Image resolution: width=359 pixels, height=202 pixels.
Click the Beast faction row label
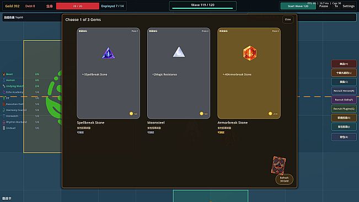tap(9, 74)
